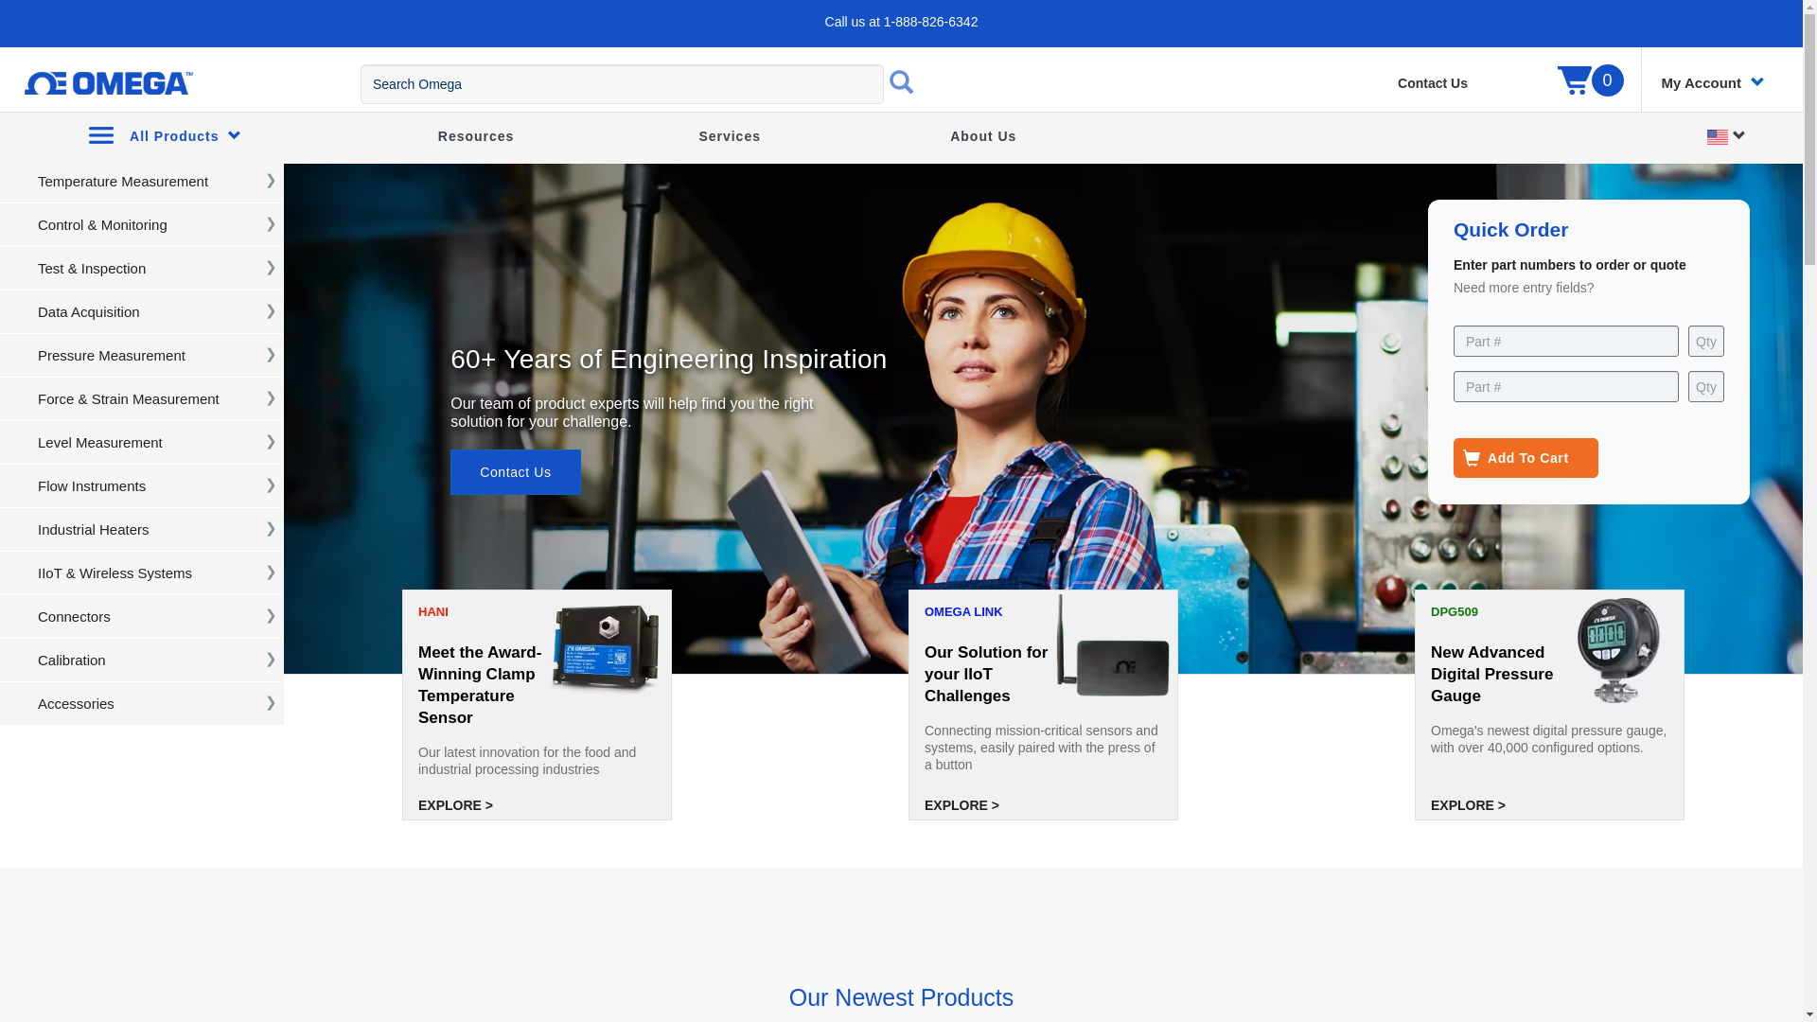Viewport: 1817px width, 1022px height.
Task: Click the search magnifier icon
Action: (x=901, y=82)
